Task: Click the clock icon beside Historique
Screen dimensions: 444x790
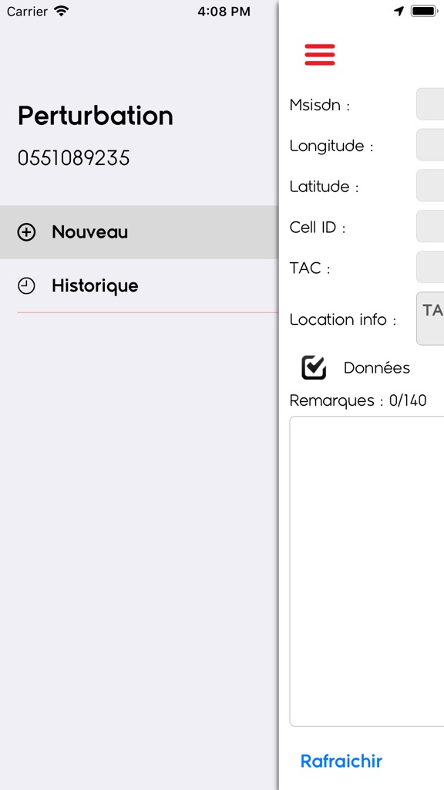Action: [x=26, y=286]
